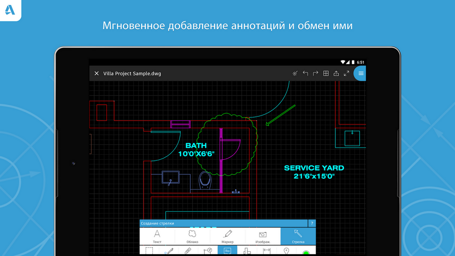Screen dimensions: 455x256
Task: Undo the last annotation action
Action: pyautogui.click(x=305, y=73)
